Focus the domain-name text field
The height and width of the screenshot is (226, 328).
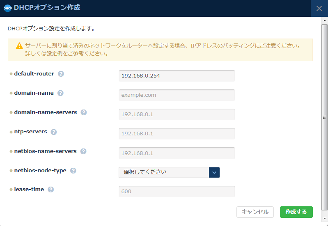177,95
